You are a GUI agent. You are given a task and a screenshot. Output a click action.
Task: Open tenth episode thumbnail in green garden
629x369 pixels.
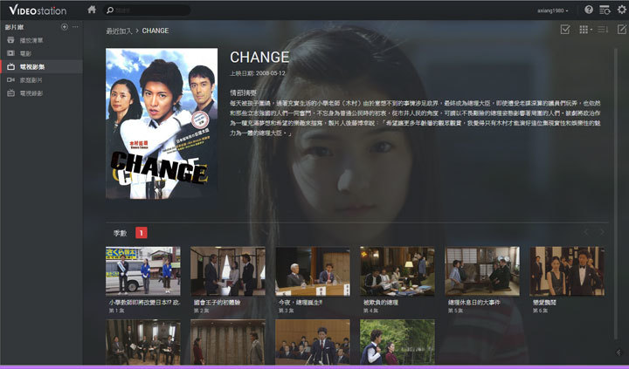click(397, 342)
